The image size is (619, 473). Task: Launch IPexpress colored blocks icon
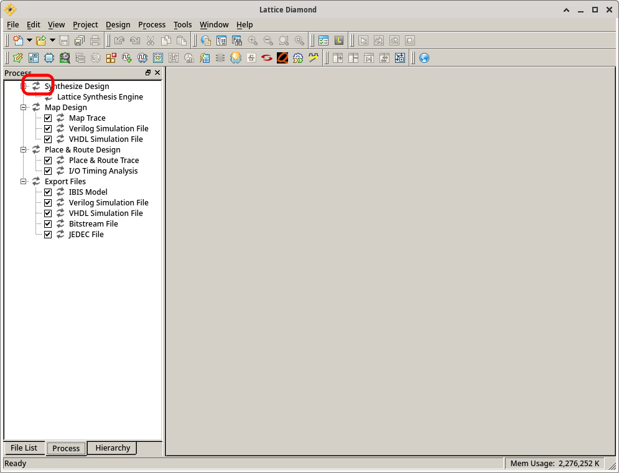click(x=111, y=58)
